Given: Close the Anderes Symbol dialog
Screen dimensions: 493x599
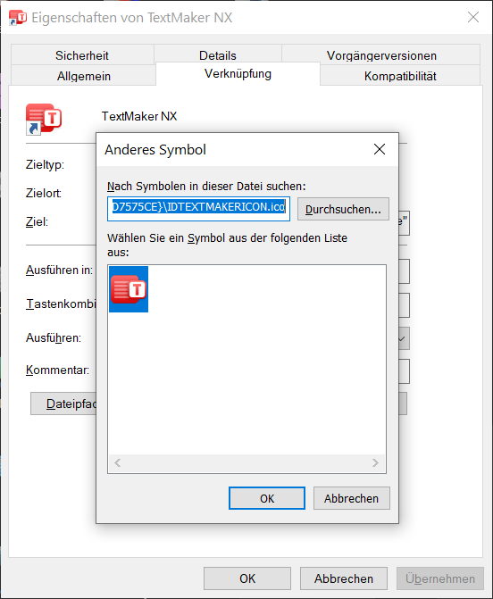Looking at the screenshot, I should (x=380, y=149).
